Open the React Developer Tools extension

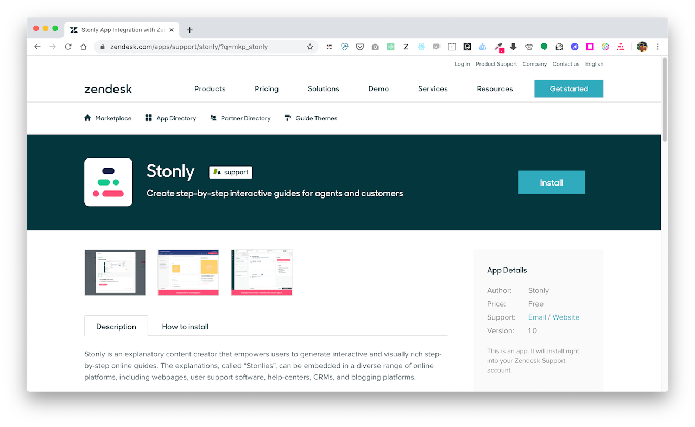click(421, 47)
